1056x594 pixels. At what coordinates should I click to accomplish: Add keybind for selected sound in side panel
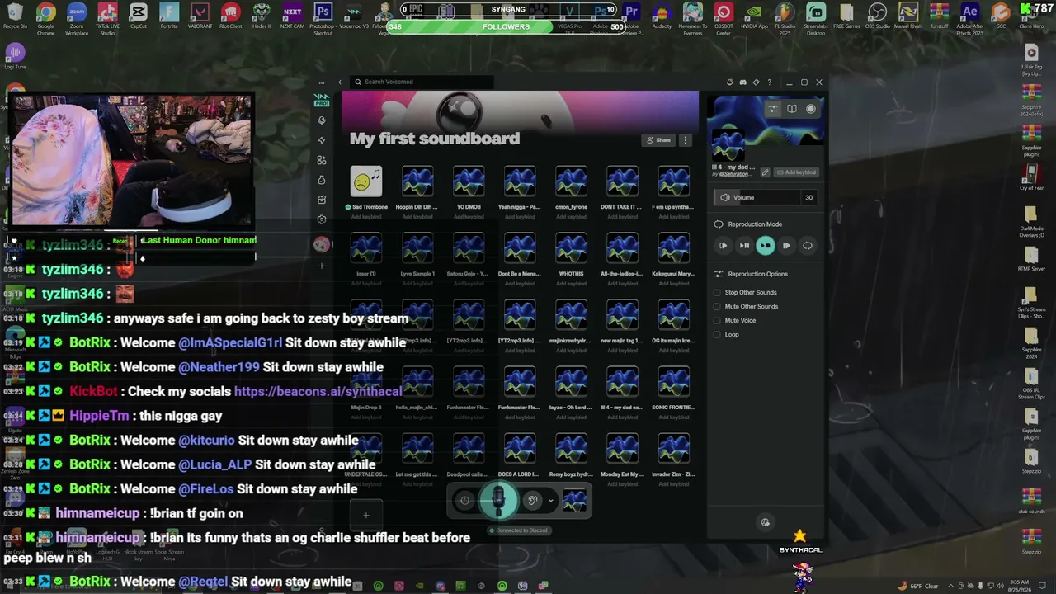click(x=796, y=172)
